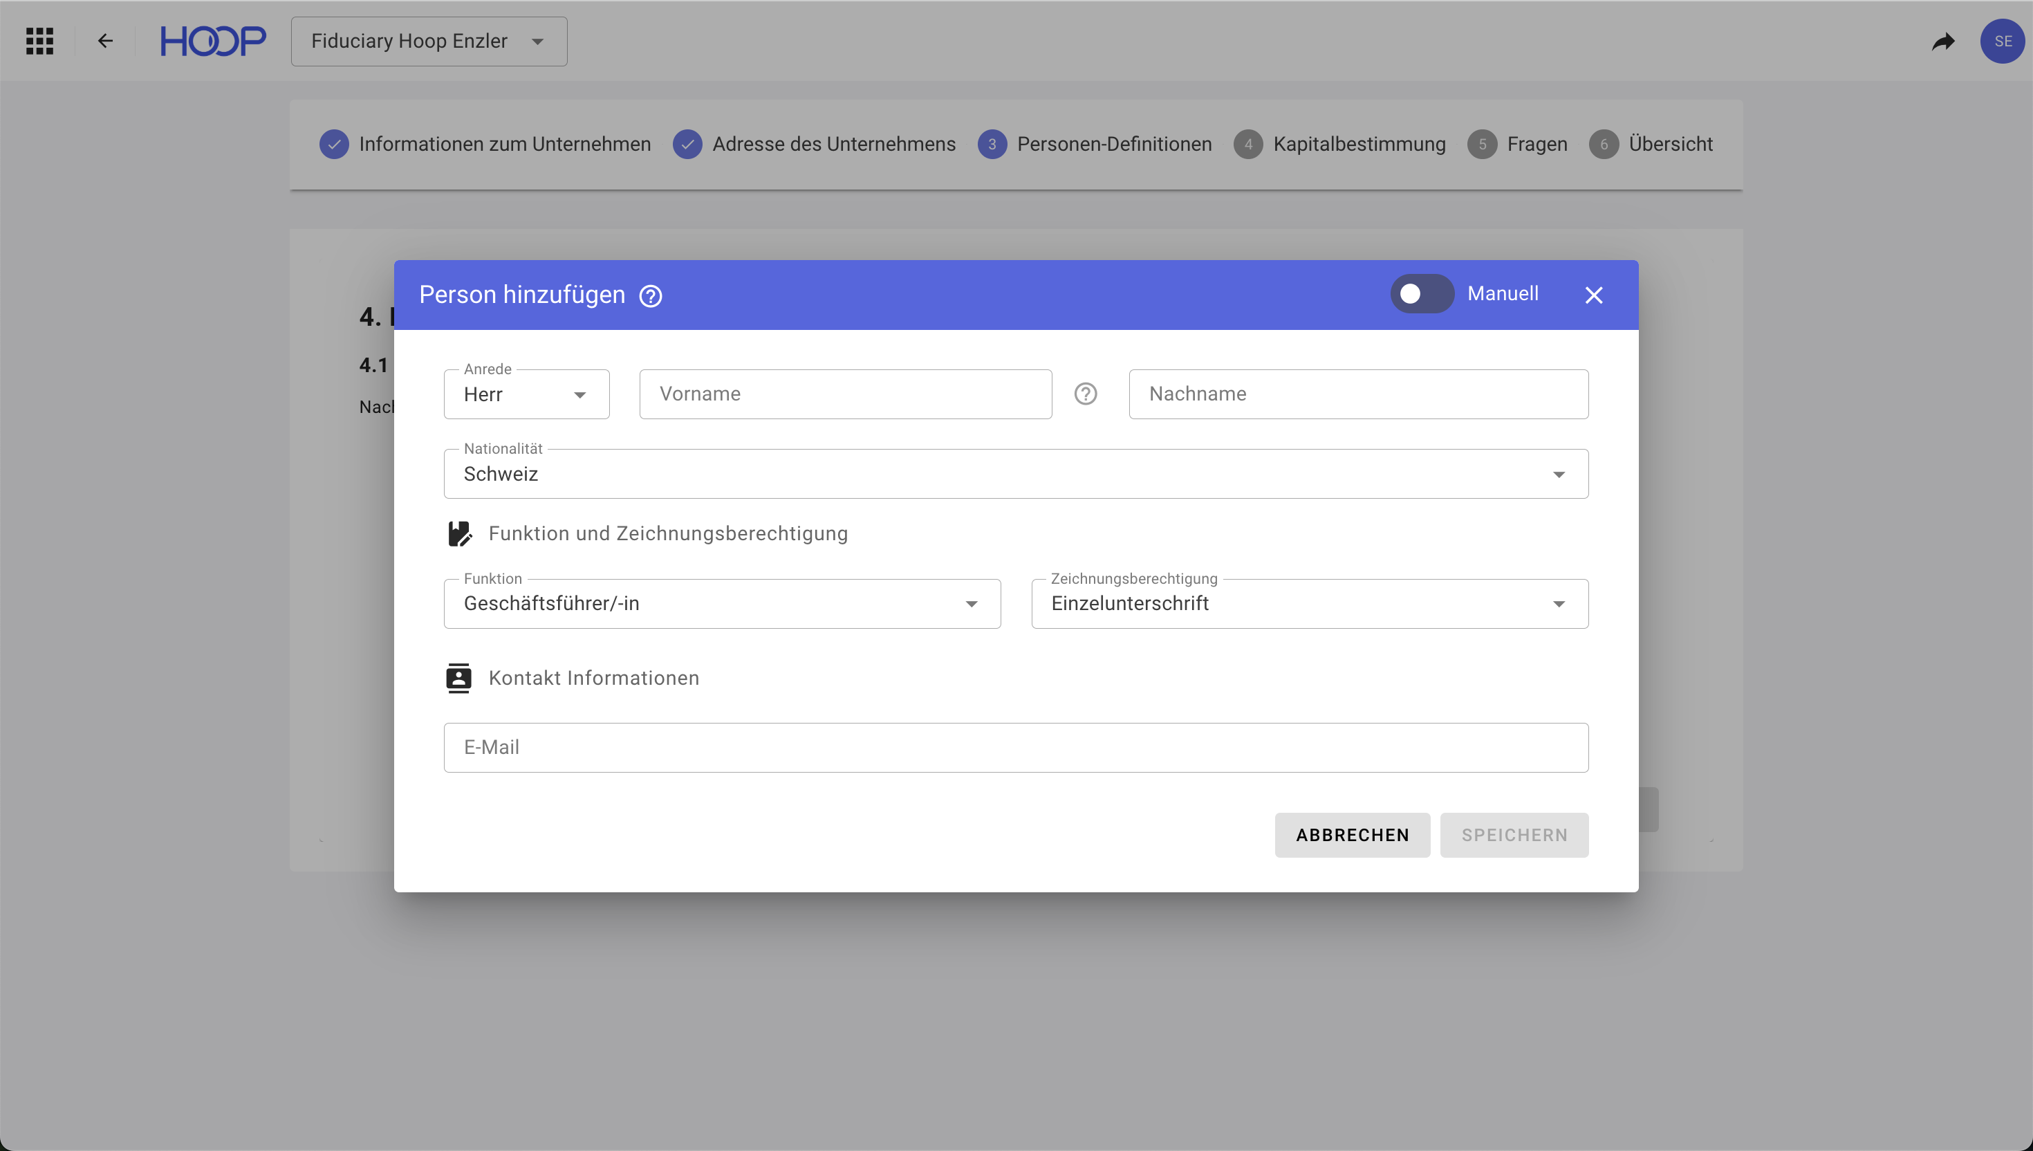Close the Person hinzufügen dialog

point(1594,295)
